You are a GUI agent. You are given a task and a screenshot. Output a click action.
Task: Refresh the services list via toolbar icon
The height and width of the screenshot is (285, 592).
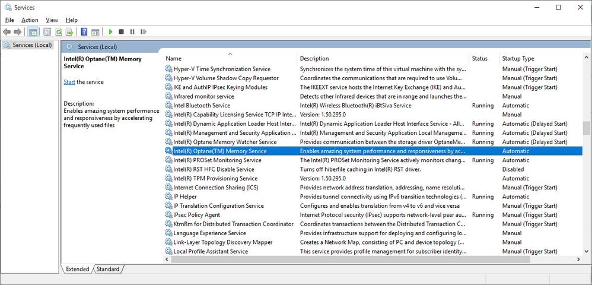pos(59,31)
